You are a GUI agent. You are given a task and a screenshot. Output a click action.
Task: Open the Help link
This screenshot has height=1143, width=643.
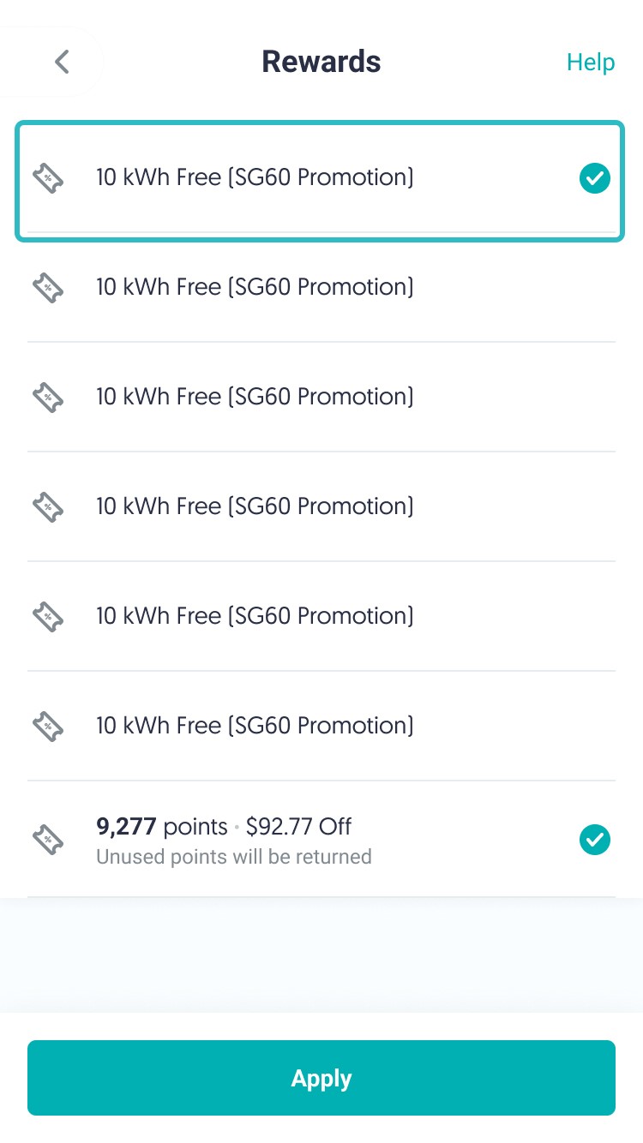pyautogui.click(x=591, y=63)
